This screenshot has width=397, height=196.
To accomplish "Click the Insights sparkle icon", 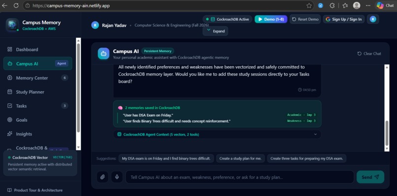I will [10, 134].
